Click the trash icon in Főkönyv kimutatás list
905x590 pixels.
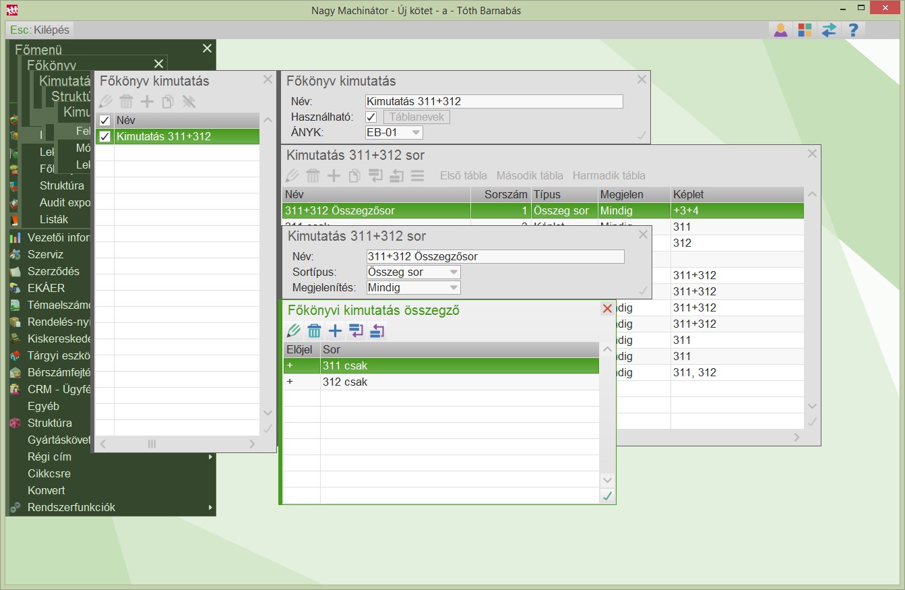126,102
